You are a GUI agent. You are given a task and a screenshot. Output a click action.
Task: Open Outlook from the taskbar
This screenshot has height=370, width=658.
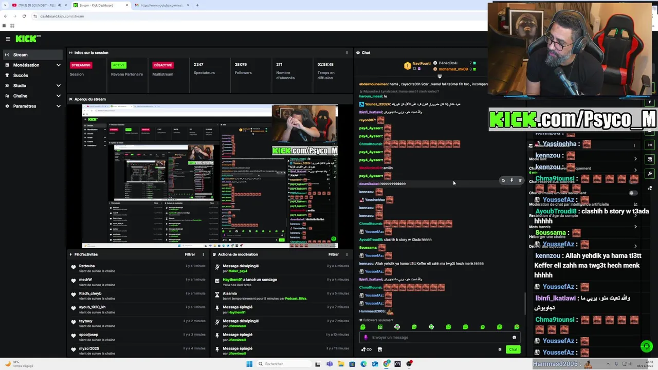click(375, 364)
